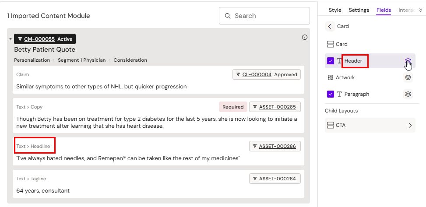Click the layers icon beside Paragraph field

click(408, 94)
